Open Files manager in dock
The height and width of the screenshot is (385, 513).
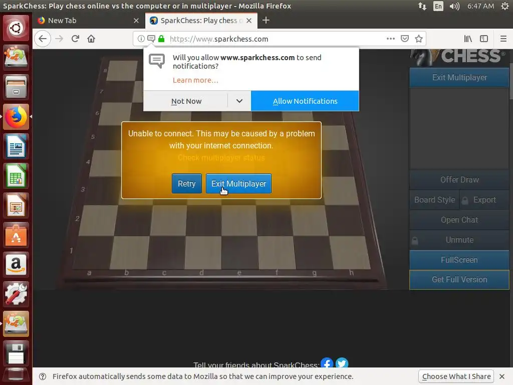coord(16,87)
